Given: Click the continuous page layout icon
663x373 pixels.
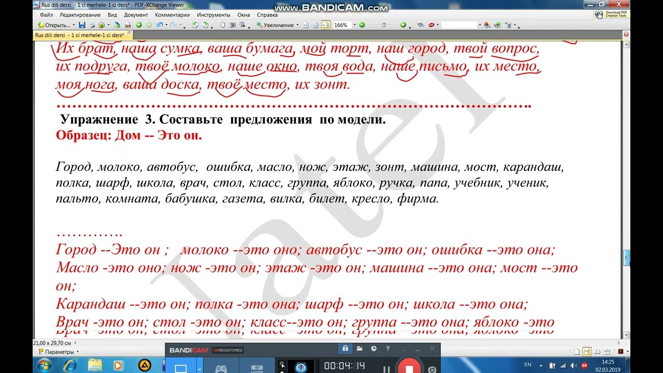Looking at the screenshot, I should click(x=586, y=352).
